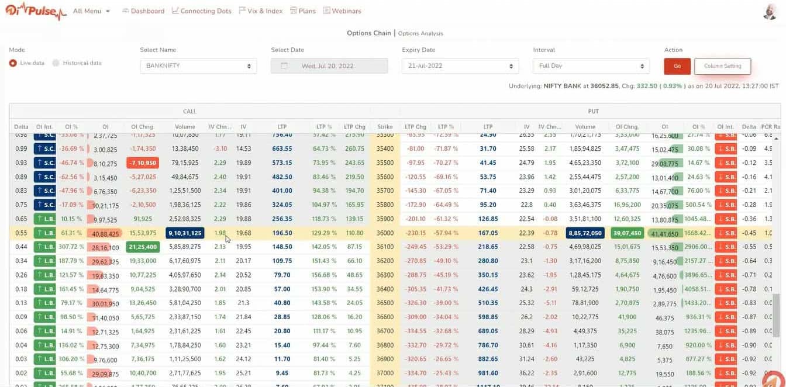Image resolution: width=786 pixels, height=387 pixels.
Task: Select the Live data radio button
Action: point(13,63)
